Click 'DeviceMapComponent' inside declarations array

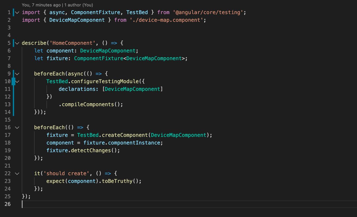click(132, 89)
